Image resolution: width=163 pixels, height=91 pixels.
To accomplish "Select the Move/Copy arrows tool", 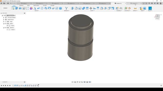I will [91, 8].
